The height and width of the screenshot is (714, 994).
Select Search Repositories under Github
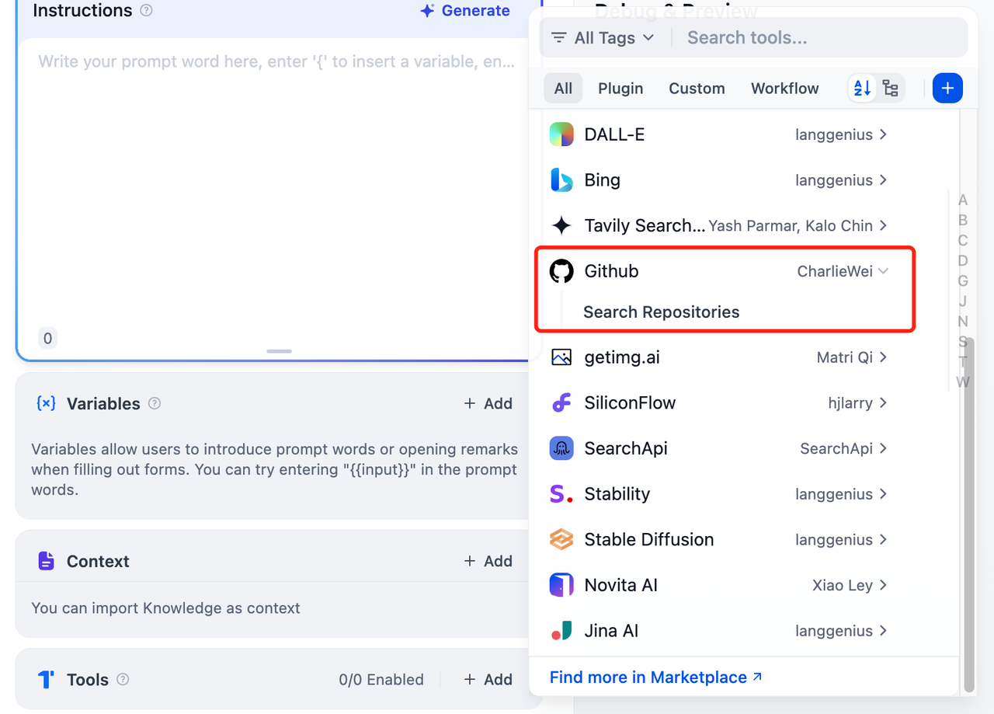[662, 312]
